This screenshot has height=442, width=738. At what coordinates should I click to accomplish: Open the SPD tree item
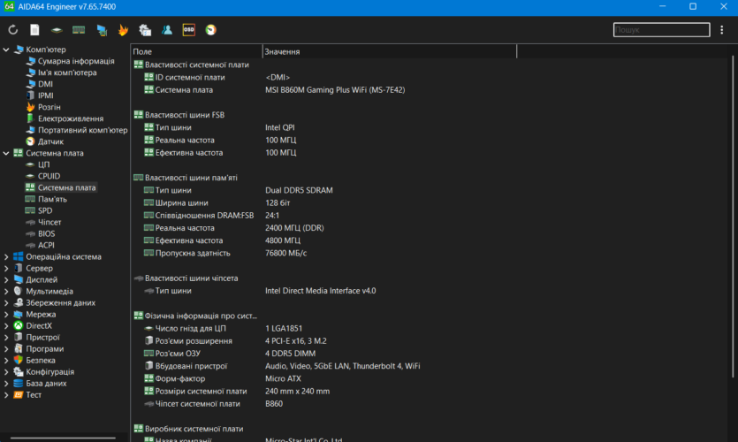[x=45, y=211]
